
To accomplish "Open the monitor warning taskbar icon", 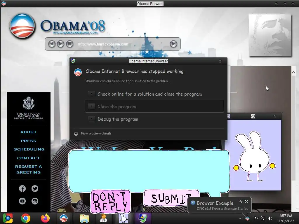I will click(x=143, y=218).
